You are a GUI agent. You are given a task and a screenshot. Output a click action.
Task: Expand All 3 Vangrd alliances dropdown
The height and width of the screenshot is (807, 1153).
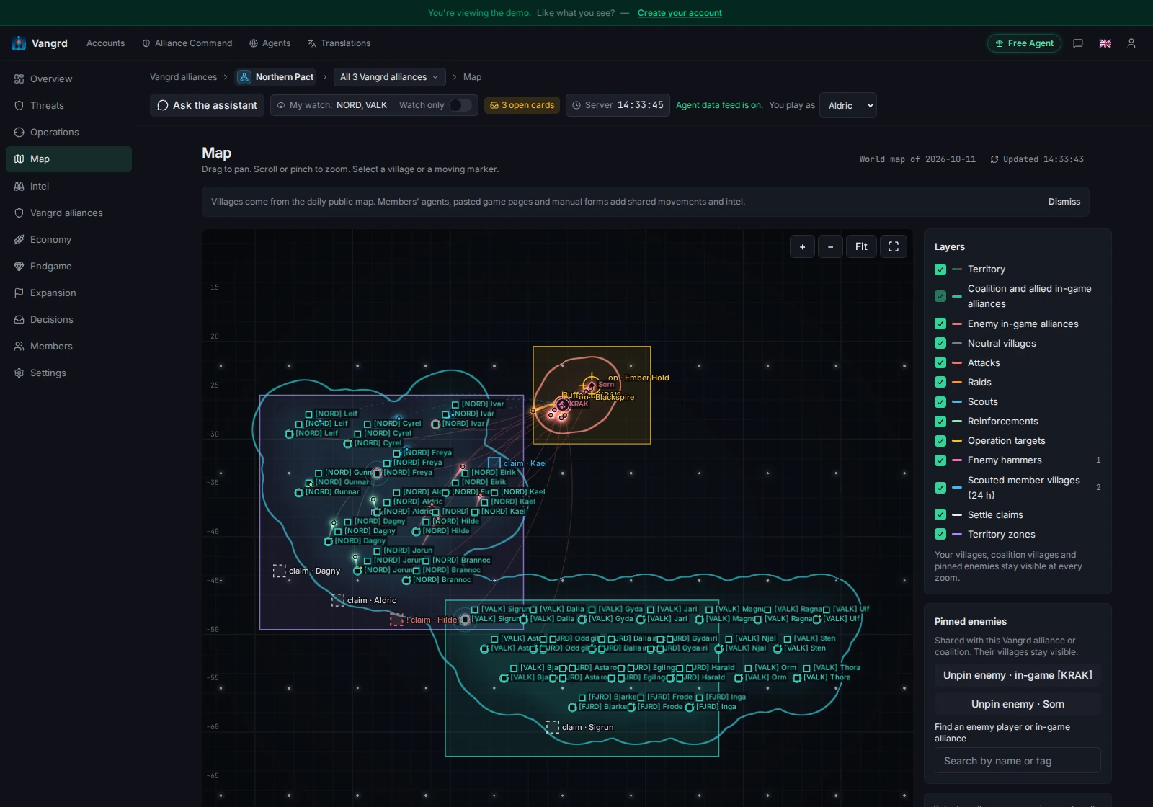pos(389,77)
